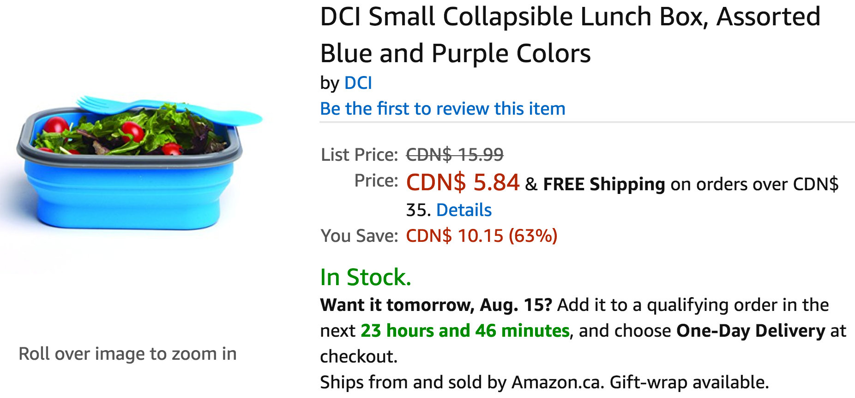Click the 'You Save:' label

pyautogui.click(x=359, y=236)
